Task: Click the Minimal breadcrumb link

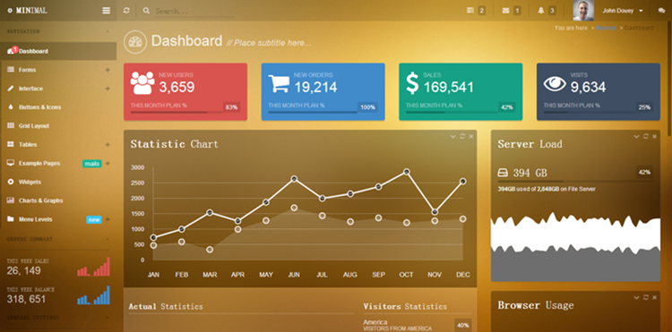Action: pos(606,28)
